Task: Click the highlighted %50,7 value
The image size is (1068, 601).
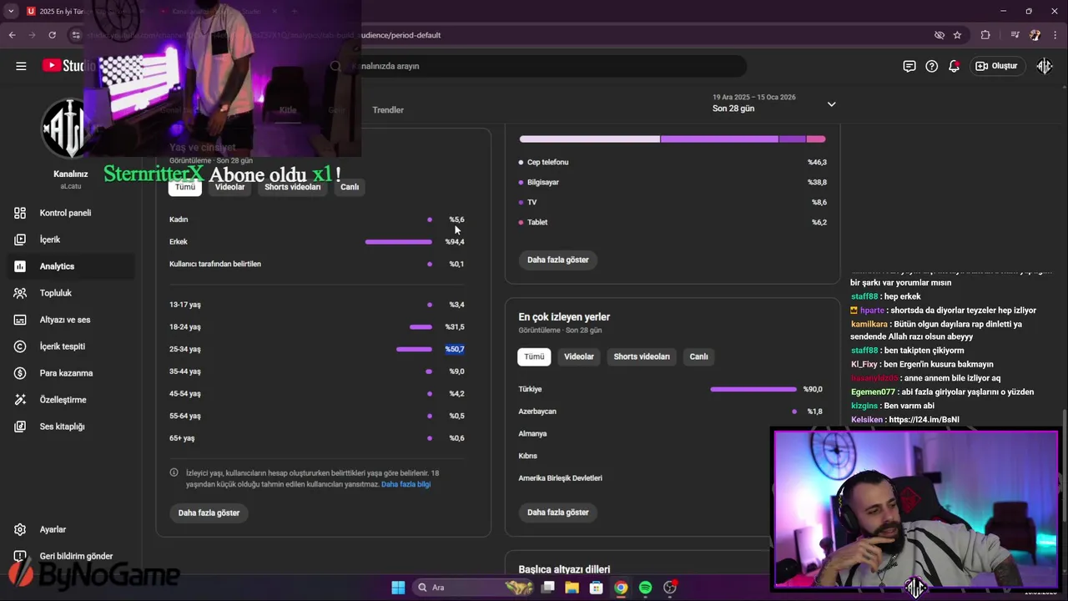Action: [x=455, y=349]
